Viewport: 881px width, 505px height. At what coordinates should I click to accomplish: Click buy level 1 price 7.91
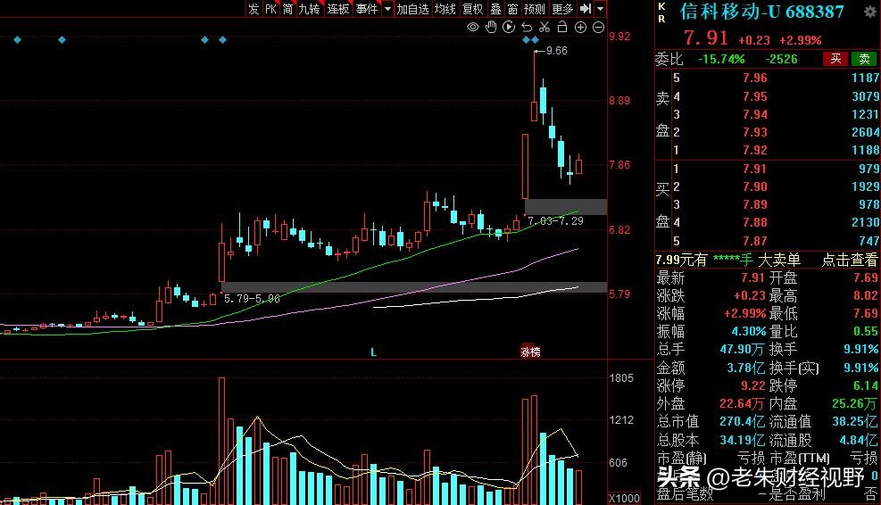coord(754,169)
